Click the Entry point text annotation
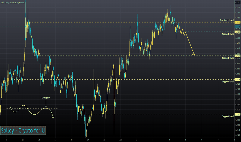This screenshot has width=241, height=142. pos(46,98)
